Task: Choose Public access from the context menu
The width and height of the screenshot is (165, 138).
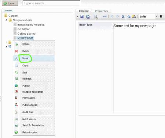Action: (x=34, y=105)
